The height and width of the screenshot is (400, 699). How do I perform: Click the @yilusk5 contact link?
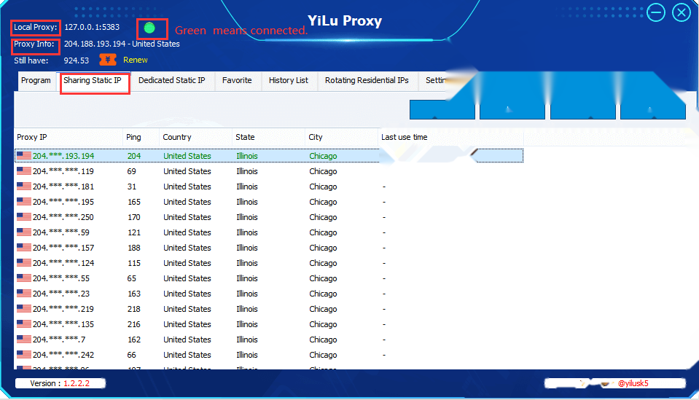coord(633,383)
